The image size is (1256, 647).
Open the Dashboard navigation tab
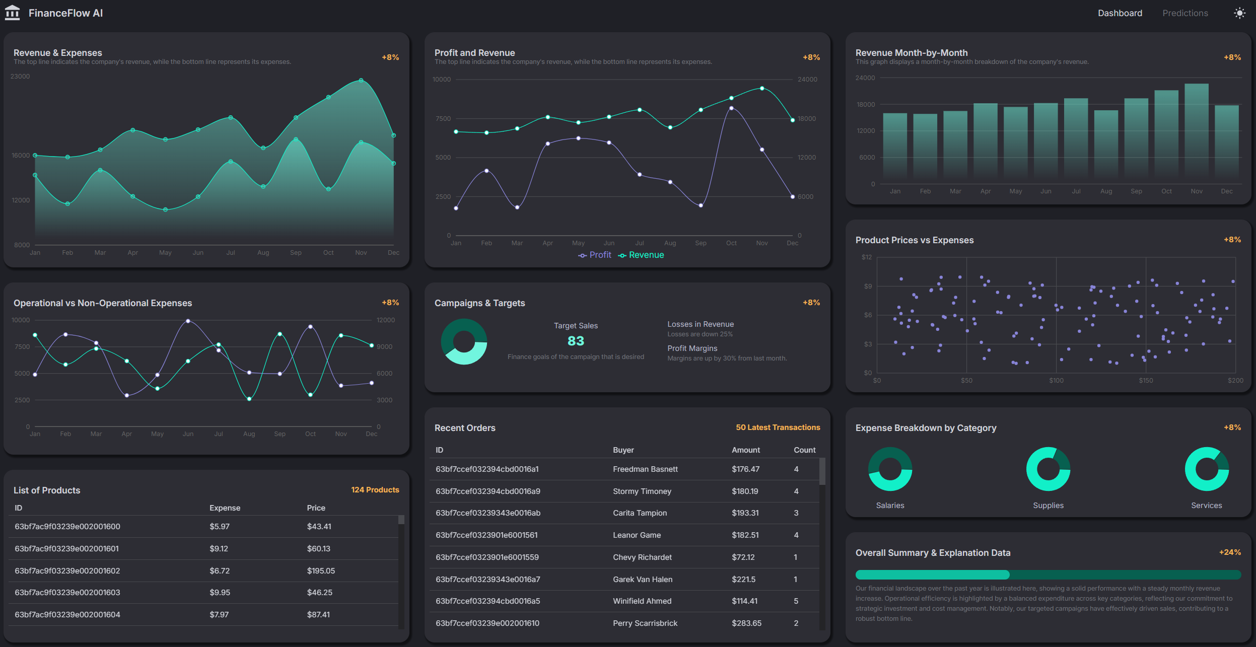click(x=1120, y=13)
